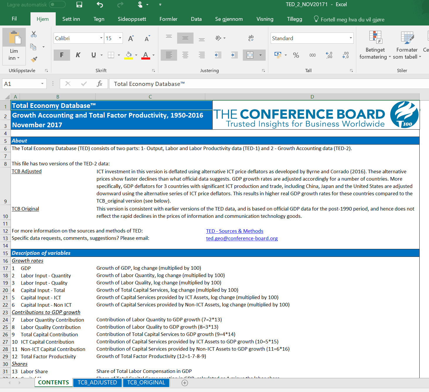The image size is (429, 392).
Task: Copy selection with the copy icon
Action: coord(33,47)
